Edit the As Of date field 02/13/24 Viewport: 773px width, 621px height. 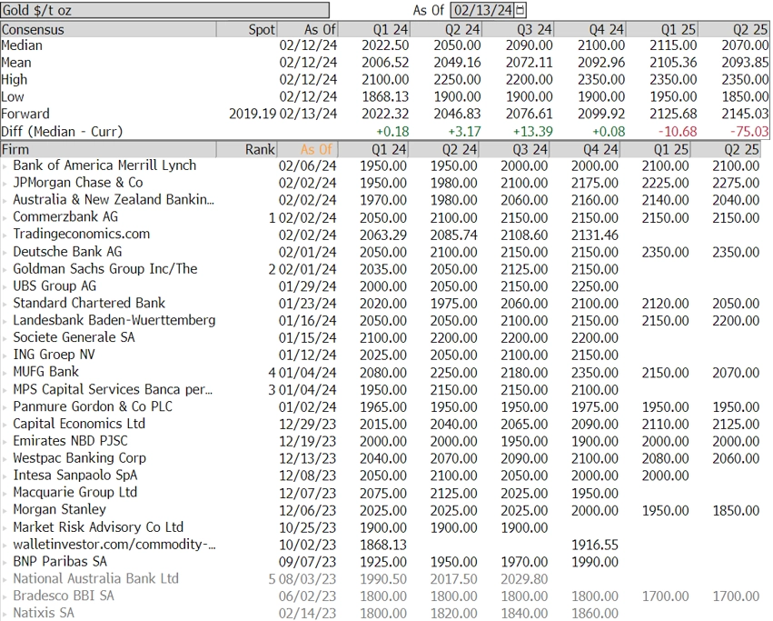482,10
